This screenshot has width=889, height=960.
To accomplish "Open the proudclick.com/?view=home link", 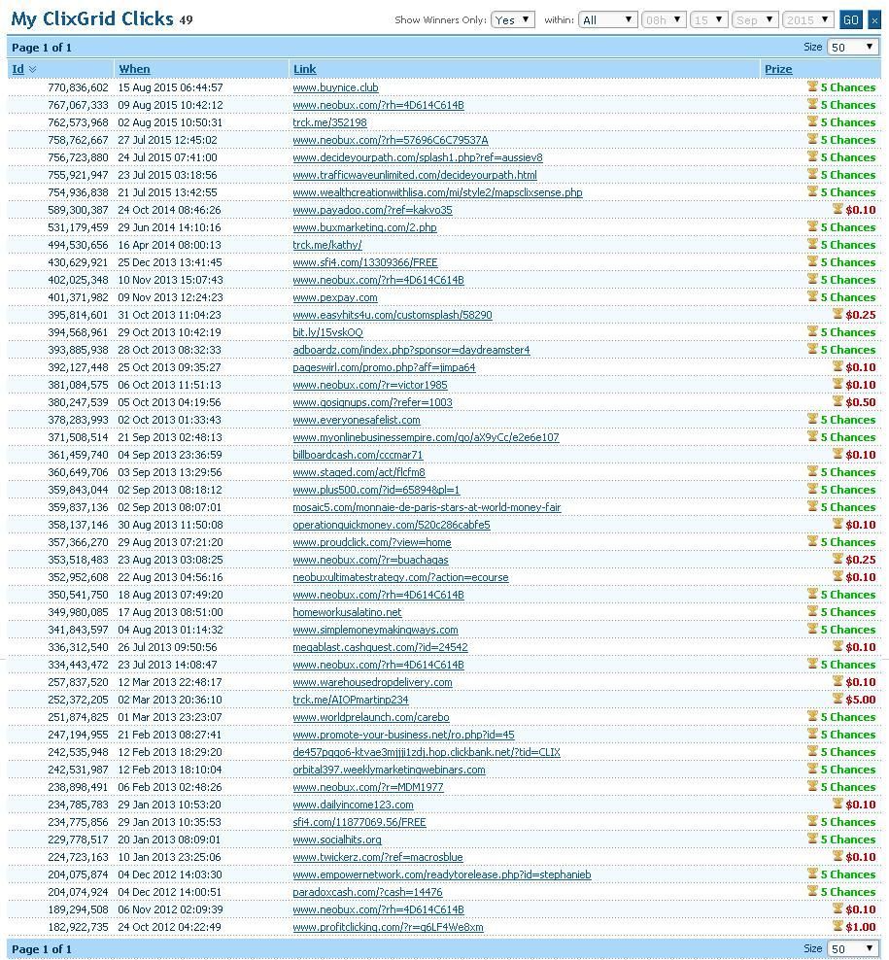I will 372,542.
